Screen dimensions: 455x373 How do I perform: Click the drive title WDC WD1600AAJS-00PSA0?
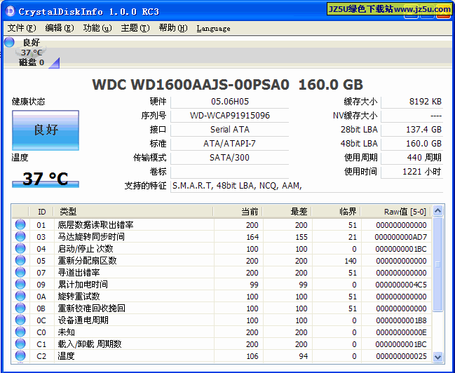[191, 84]
